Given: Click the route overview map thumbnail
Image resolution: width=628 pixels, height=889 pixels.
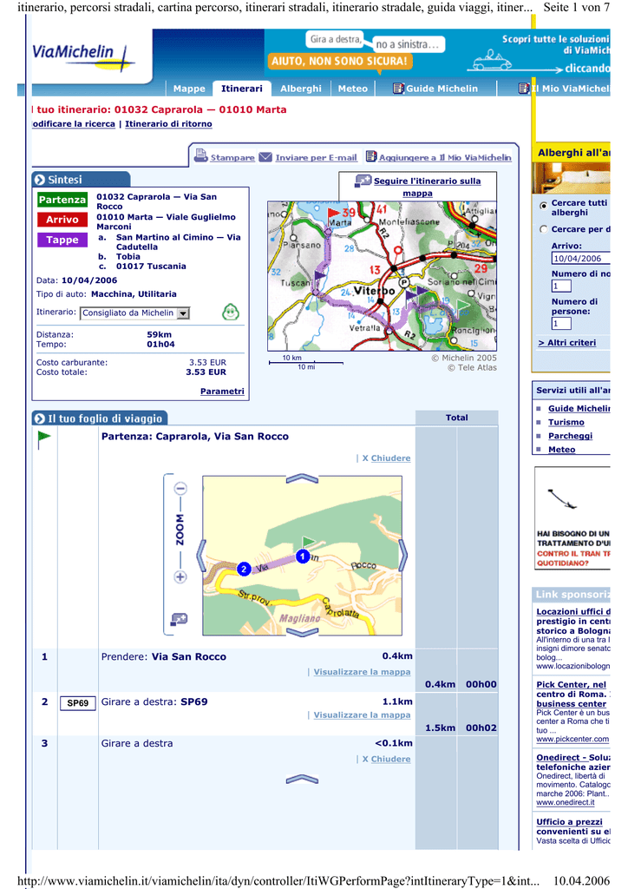Looking at the screenshot, I should (x=383, y=276).
